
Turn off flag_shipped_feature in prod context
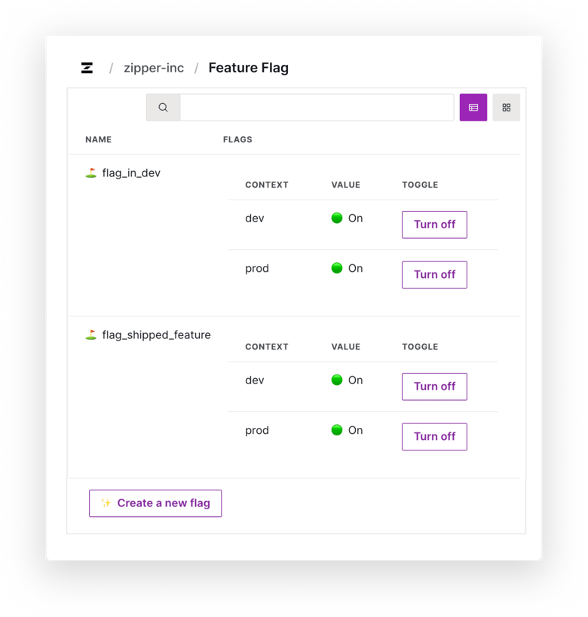tap(434, 437)
